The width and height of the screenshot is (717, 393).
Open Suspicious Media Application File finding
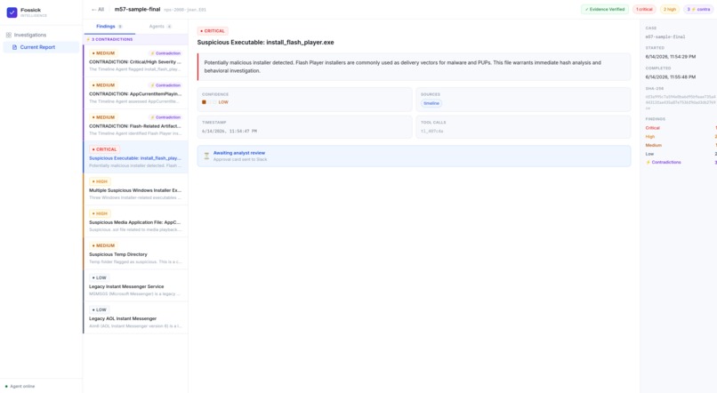(135, 221)
